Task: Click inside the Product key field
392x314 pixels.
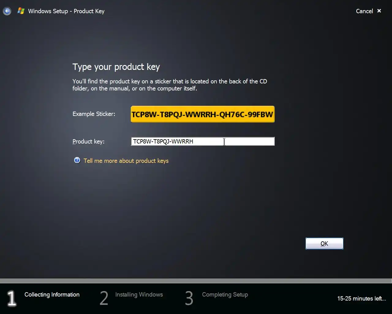Action: [x=202, y=141]
